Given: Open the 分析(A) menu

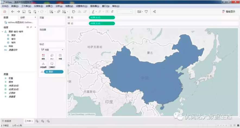Looking at the screenshot, I should (x=59, y=6).
